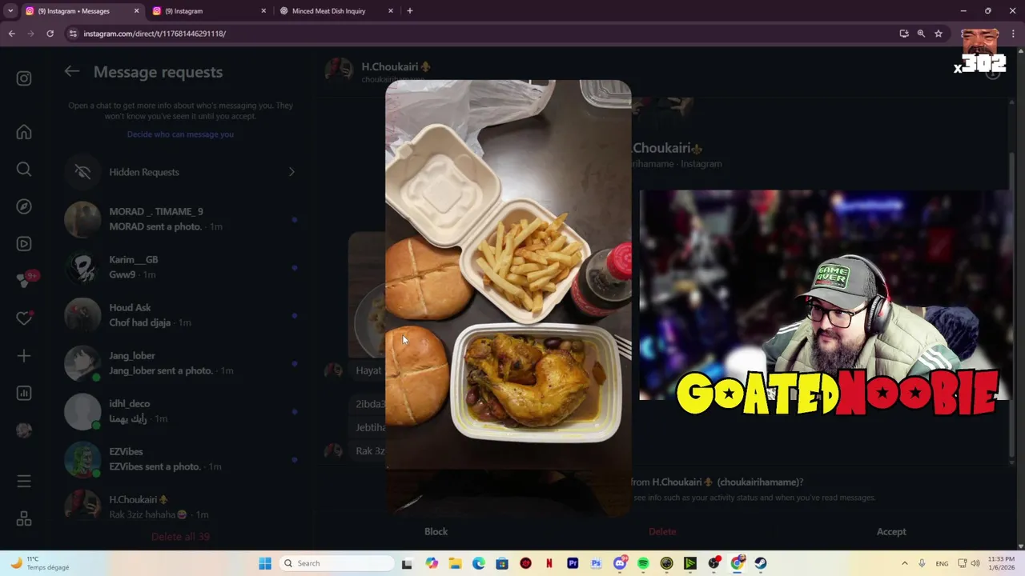Launch Photoshop from taskbar
The image size is (1025, 576).
click(x=596, y=563)
